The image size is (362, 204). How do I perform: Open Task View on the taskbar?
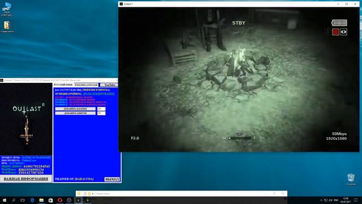(x=23, y=200)
